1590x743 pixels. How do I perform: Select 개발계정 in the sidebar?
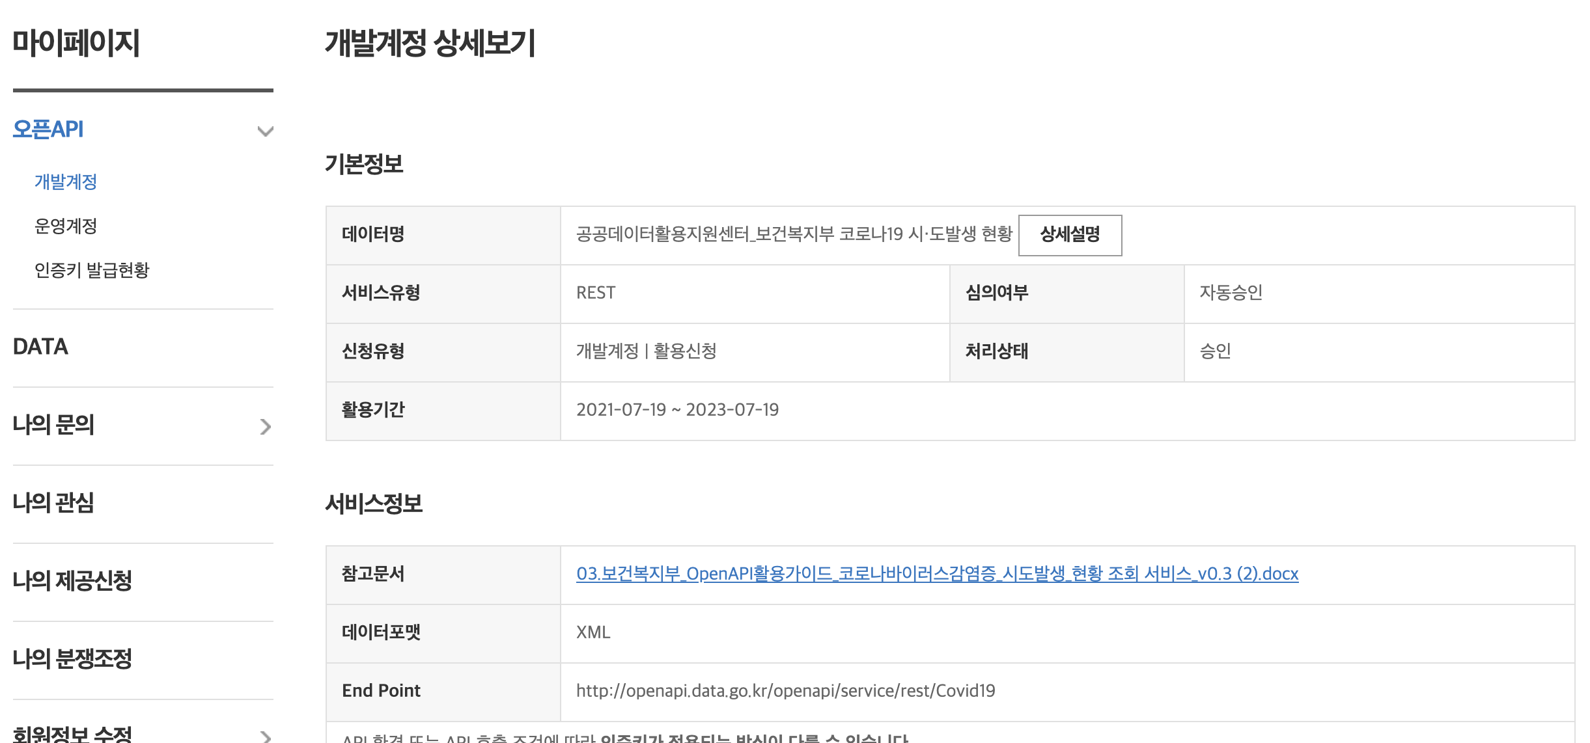pos(66,182)
